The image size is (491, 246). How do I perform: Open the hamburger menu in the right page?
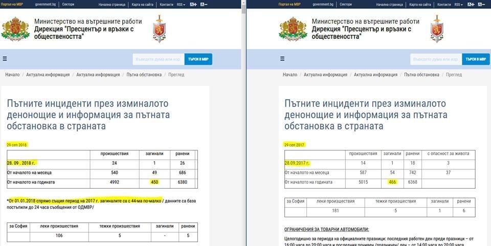pyautogui.click(x=282, y=58)
